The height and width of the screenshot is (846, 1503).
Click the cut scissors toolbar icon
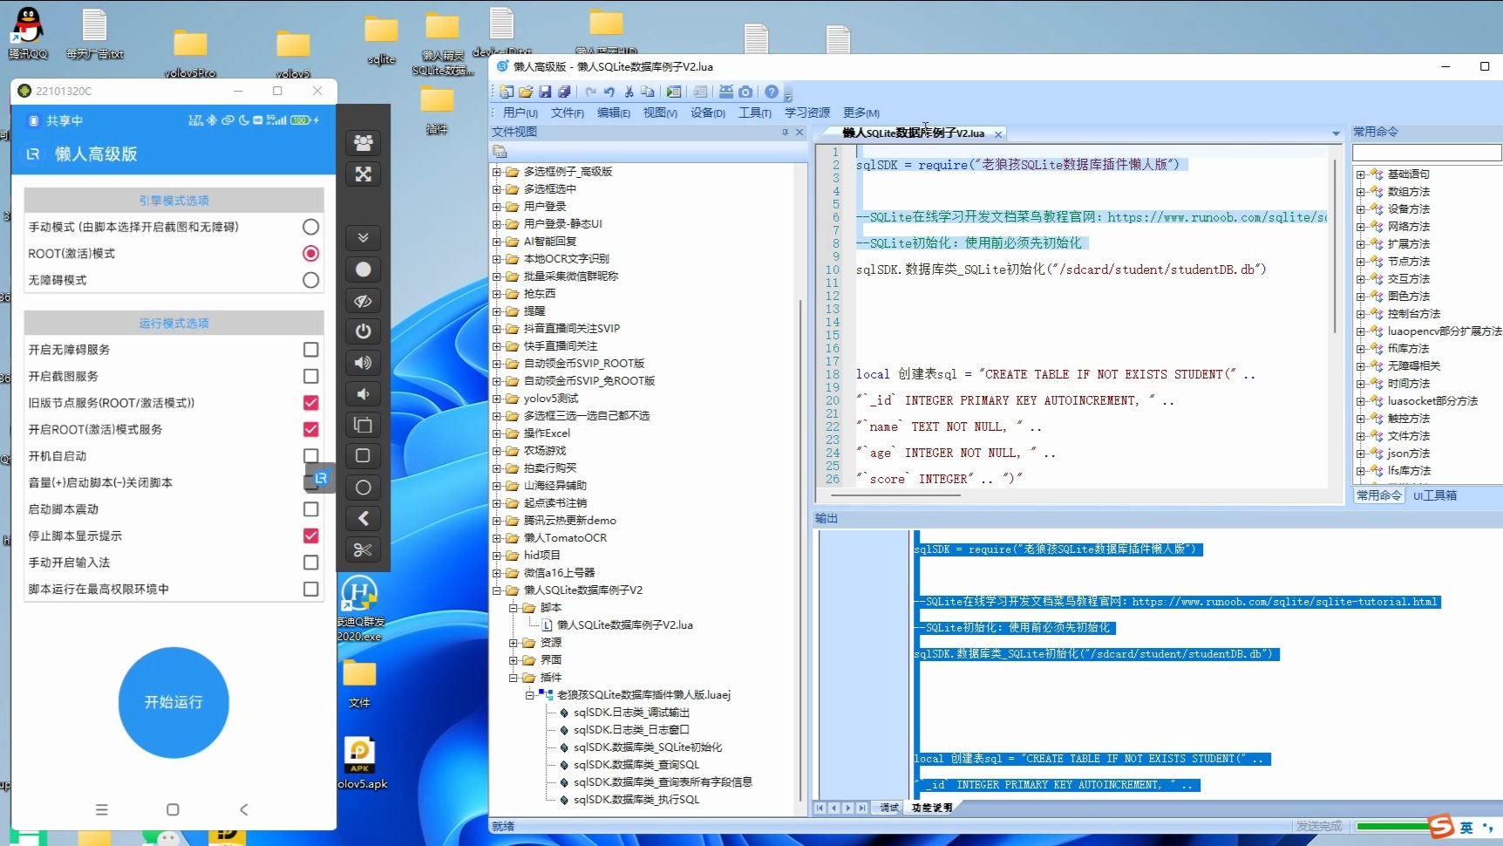coord(629,92)
